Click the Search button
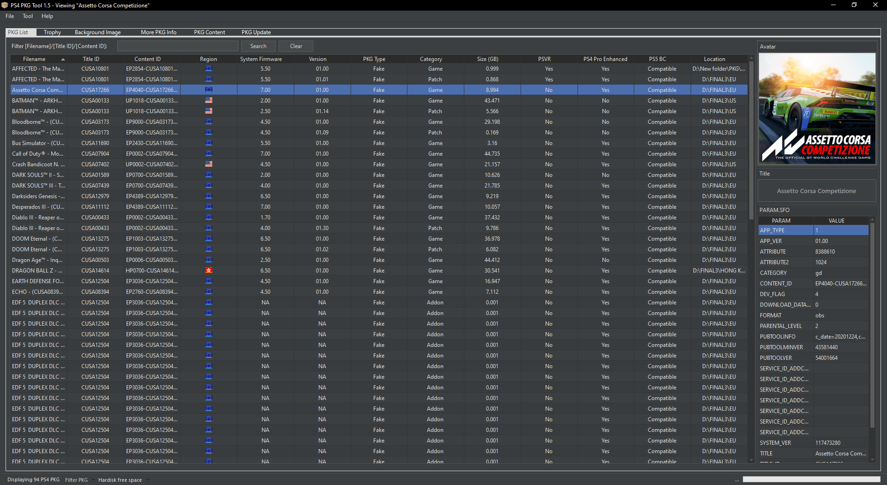The height and width of the screenshot is (485, 887). [x=258, y=46]
